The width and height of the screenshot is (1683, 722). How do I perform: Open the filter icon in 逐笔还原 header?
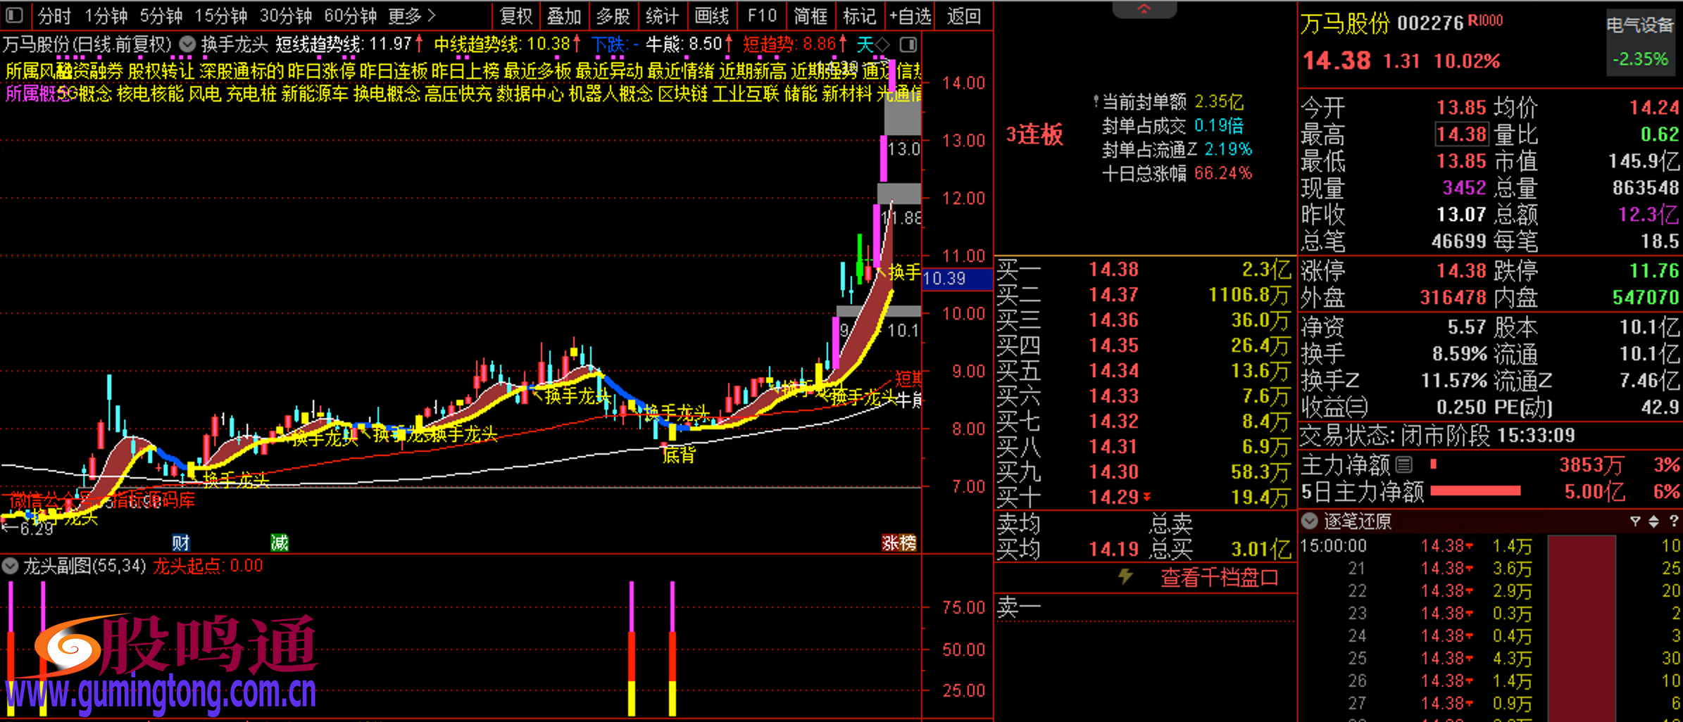tap(1635, 521)
